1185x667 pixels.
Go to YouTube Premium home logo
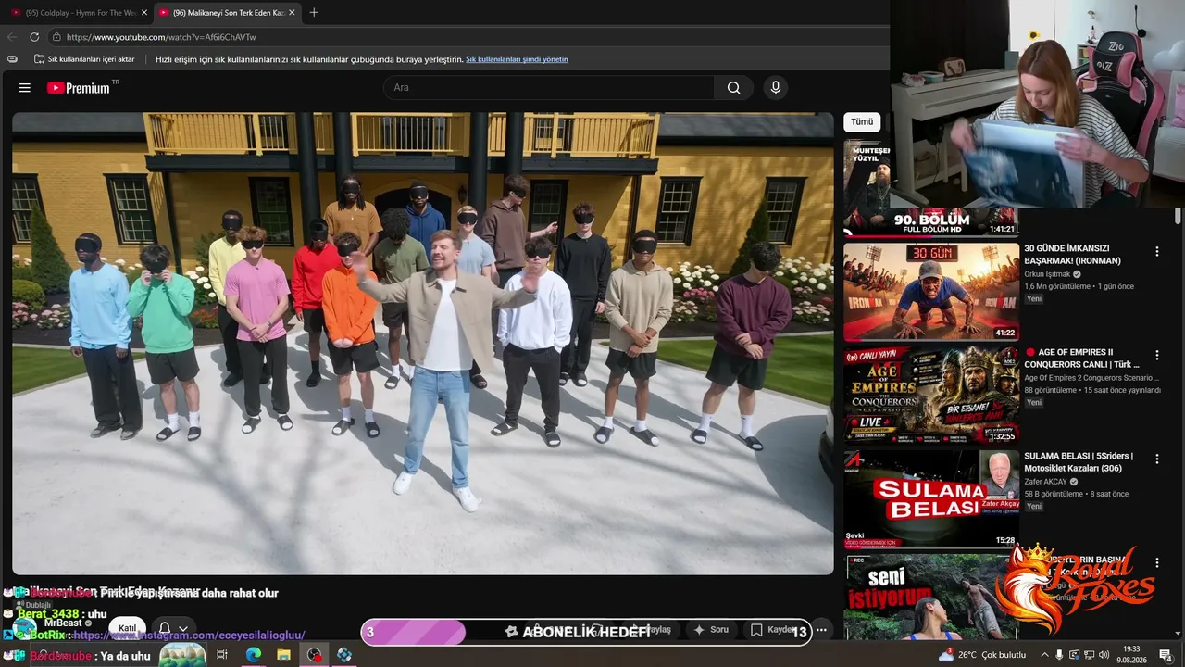79,88
